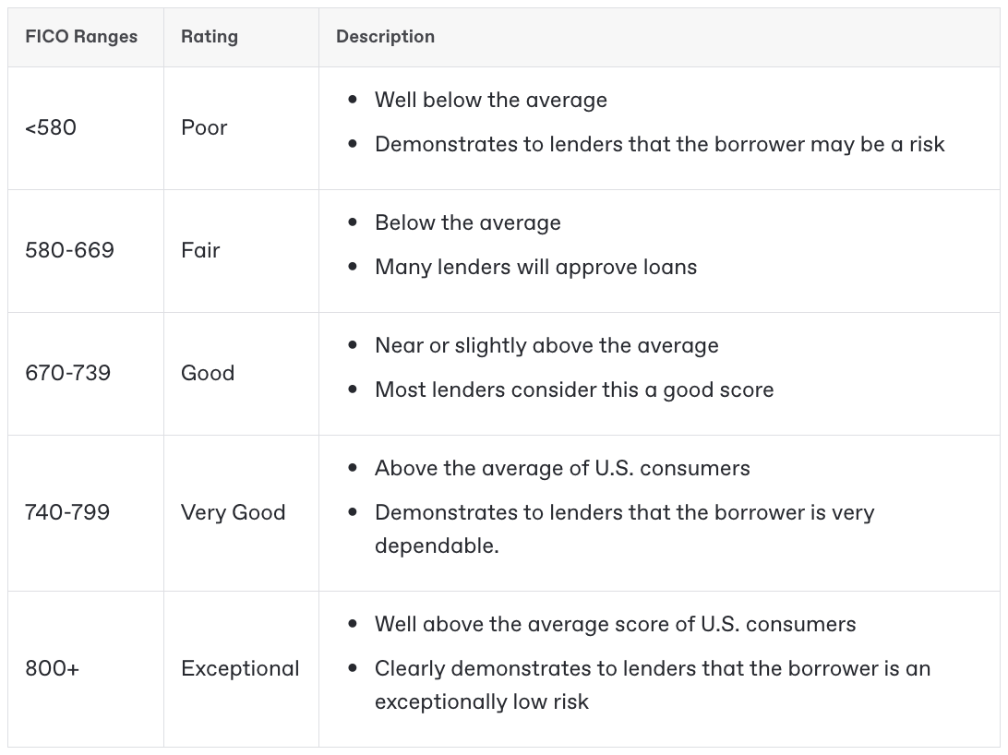1008x755 pixels.
Task: Click "Near or slightly above the average" bullet
Action: pos(546,345)
